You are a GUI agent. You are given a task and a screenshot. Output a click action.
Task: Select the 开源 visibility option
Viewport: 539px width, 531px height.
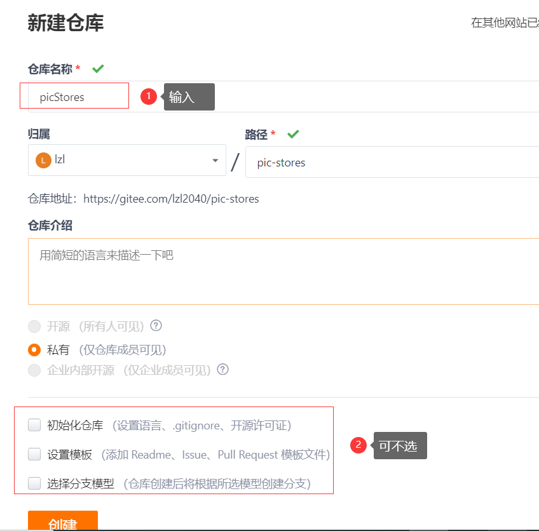(x=34, y=326)
